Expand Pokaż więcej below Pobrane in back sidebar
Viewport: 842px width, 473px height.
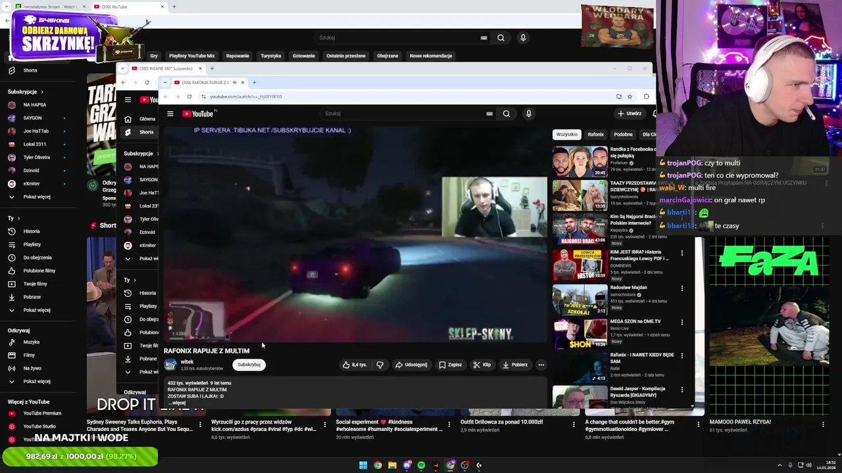[x=37, y=310]
